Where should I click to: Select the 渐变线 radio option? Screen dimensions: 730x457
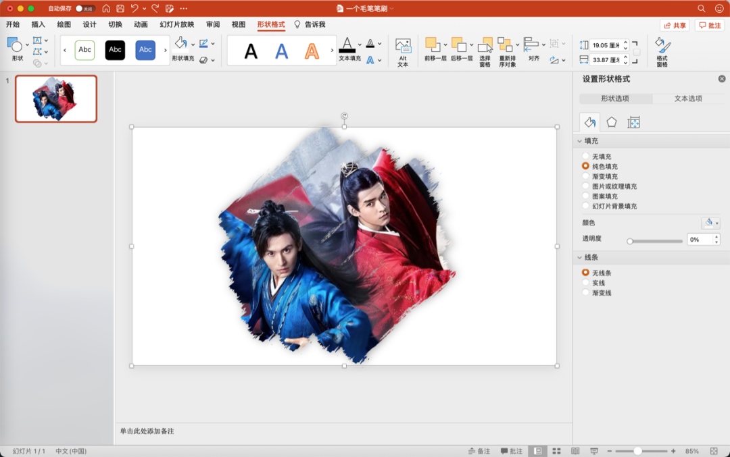pos(585,292)
